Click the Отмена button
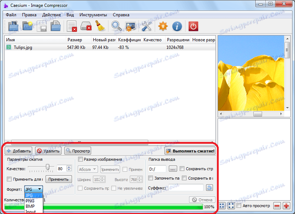 pyautogui.click(x=202, y=200)
